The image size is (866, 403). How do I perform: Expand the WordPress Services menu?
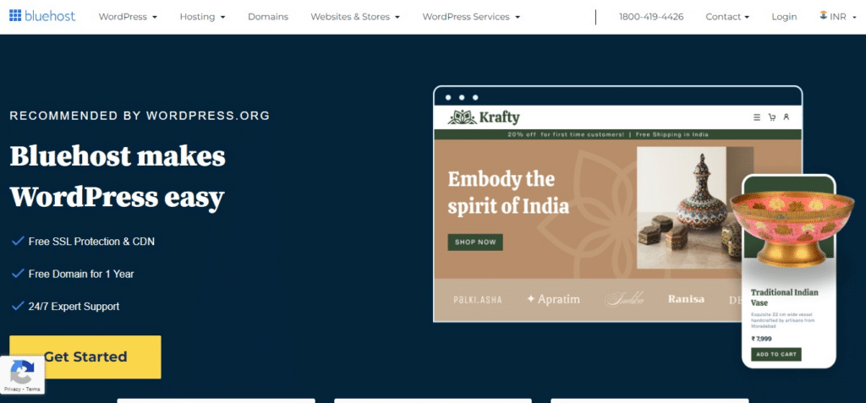(471, 17)
